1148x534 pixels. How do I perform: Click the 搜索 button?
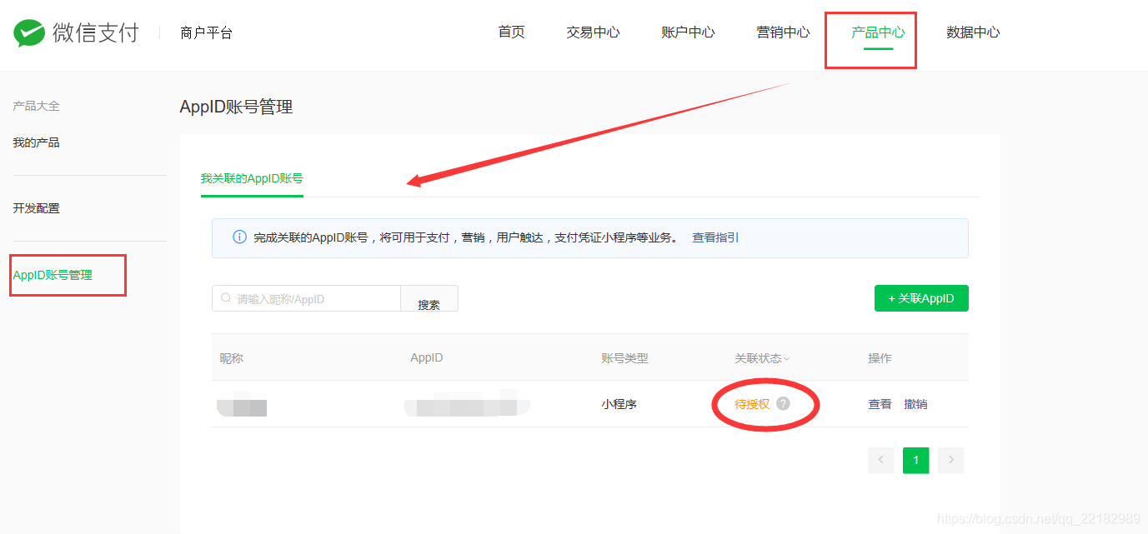pos(429,298)
